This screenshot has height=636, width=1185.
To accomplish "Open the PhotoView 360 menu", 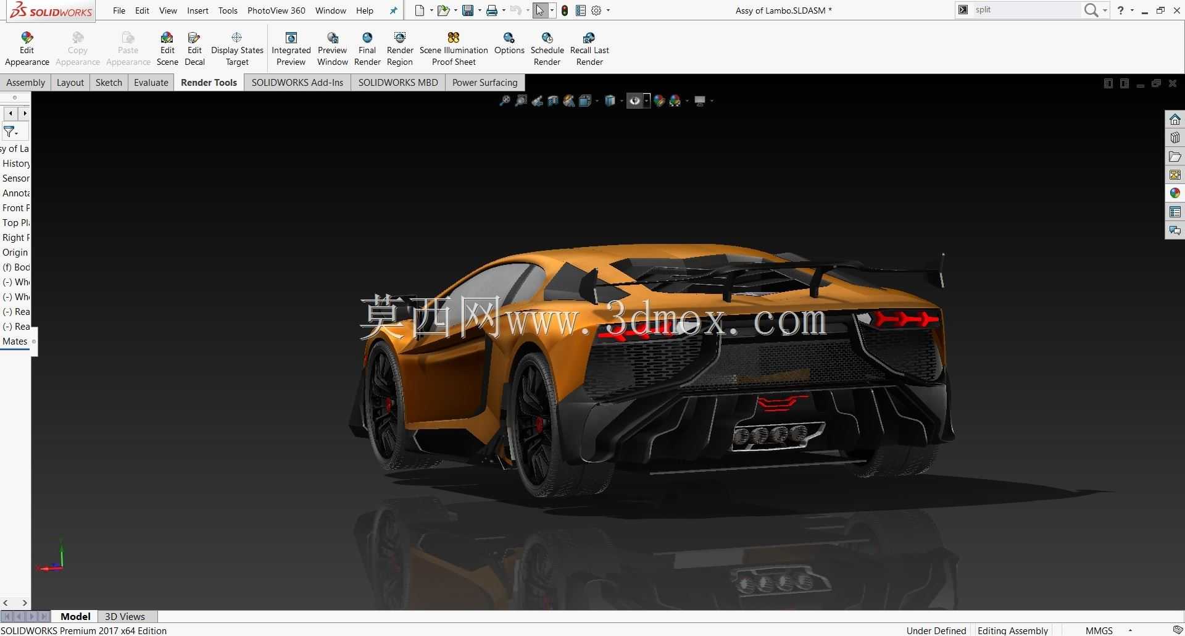I will pyautogui.click(x=276, y=10).
